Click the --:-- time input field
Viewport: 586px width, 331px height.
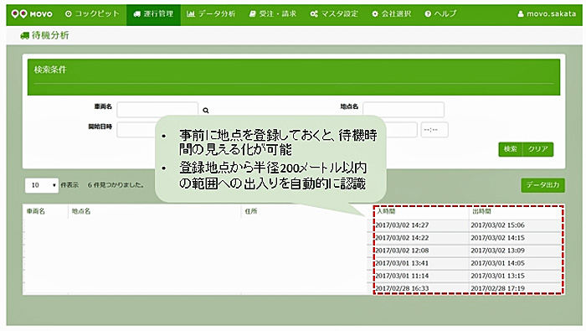pyautogui.click(x=434, y=130)
